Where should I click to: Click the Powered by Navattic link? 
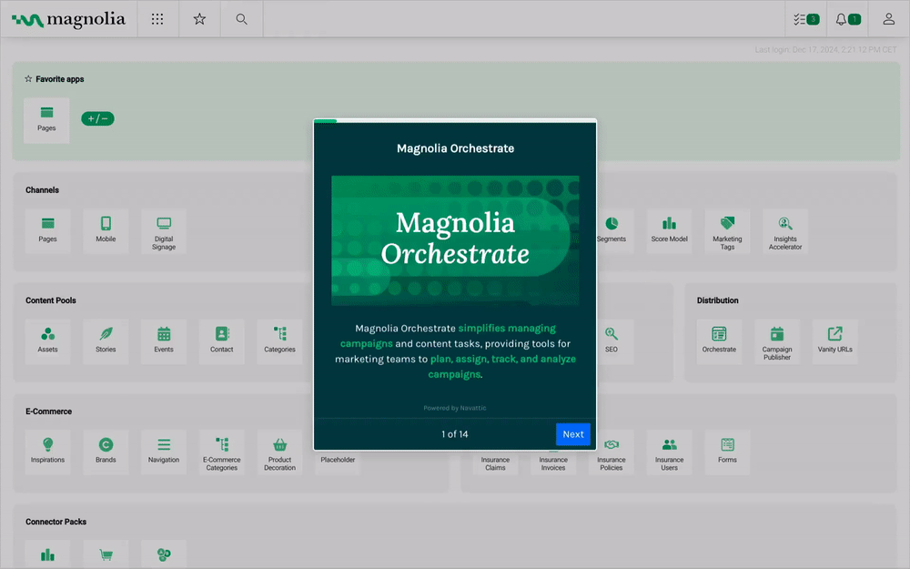(x=455, y=408)
